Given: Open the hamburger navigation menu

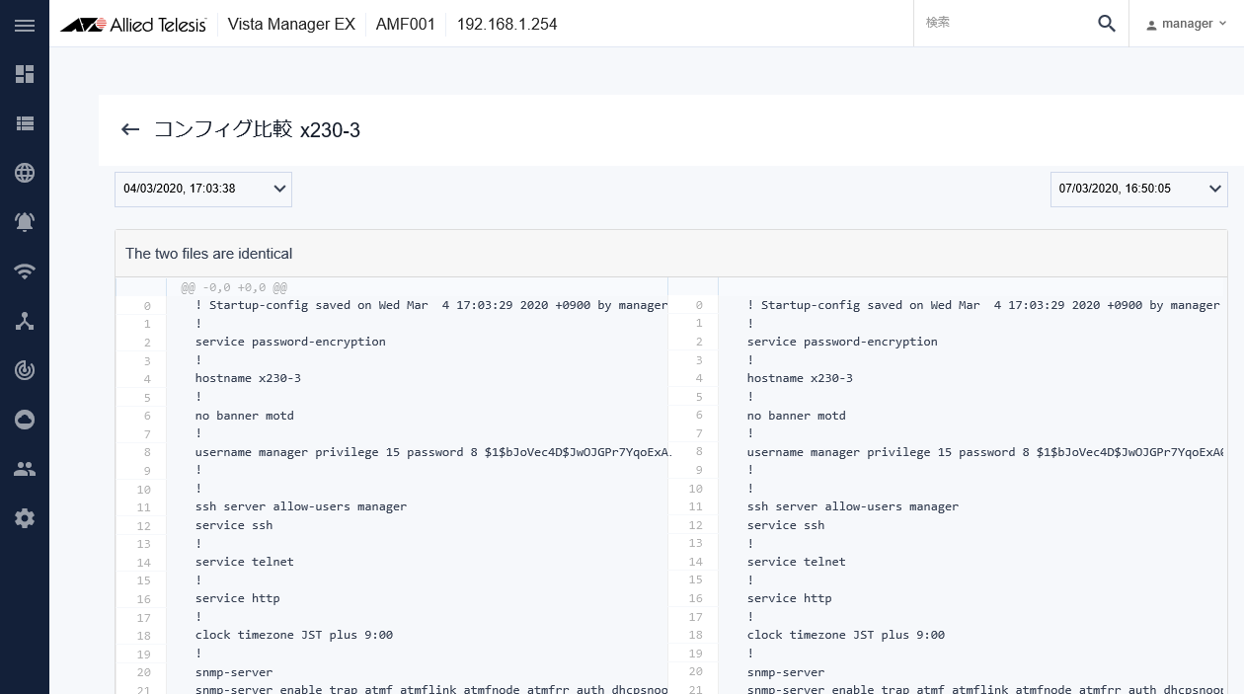Looking at the screenshot, I should [x=25, y=25].
